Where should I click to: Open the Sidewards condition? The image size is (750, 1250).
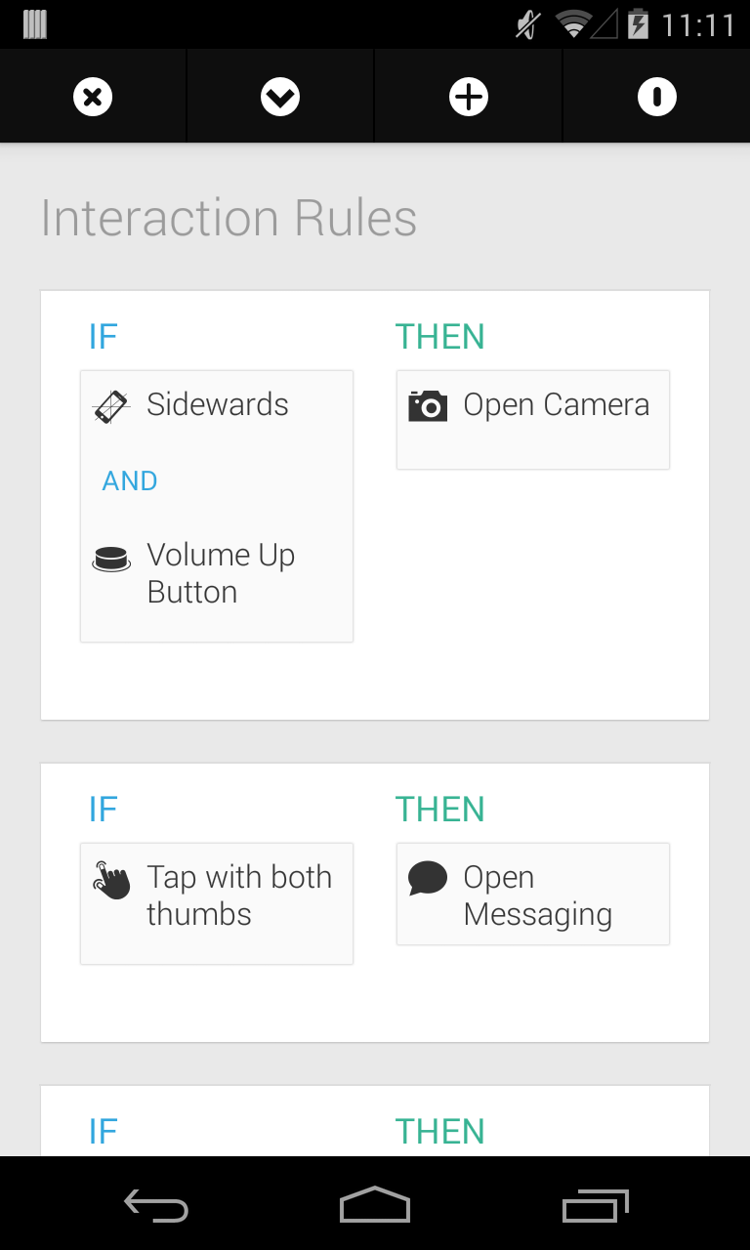(x=217, y=405)
